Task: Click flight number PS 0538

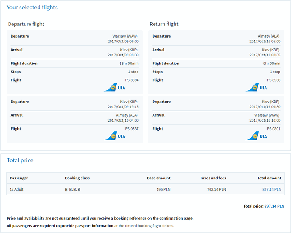Action: pos(273,80)
